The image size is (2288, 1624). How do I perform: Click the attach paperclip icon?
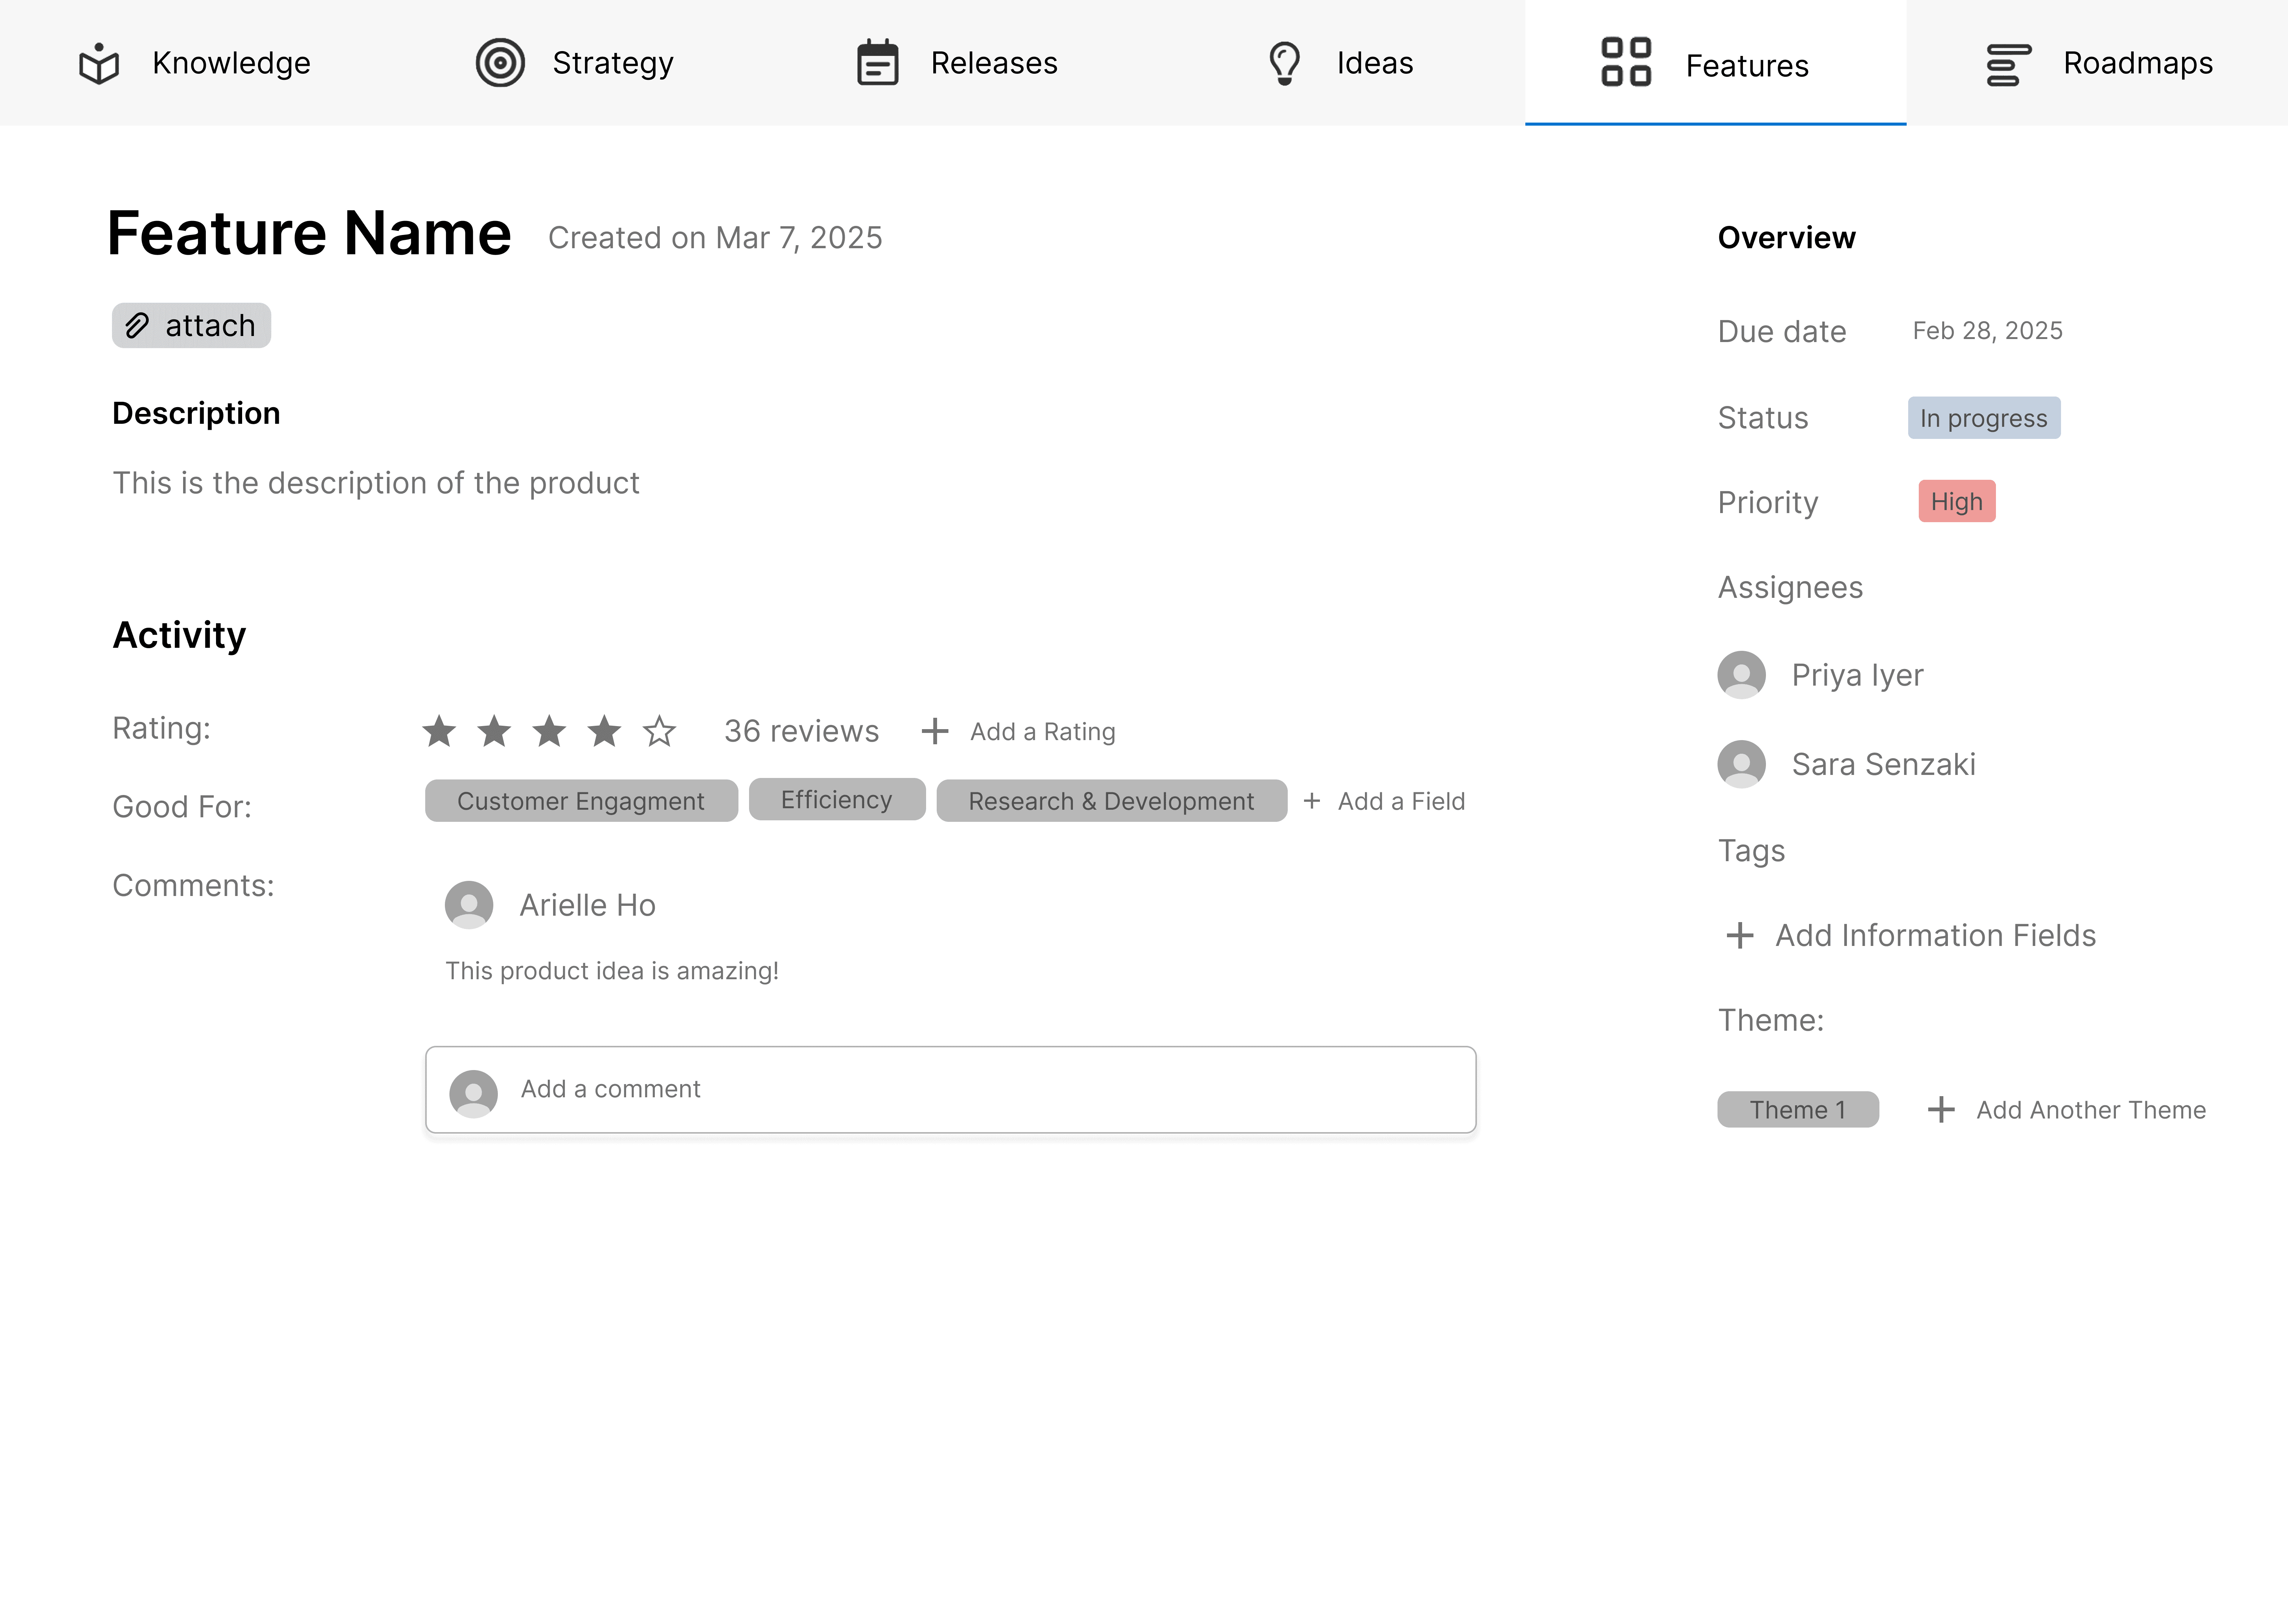tap(137, 326)
